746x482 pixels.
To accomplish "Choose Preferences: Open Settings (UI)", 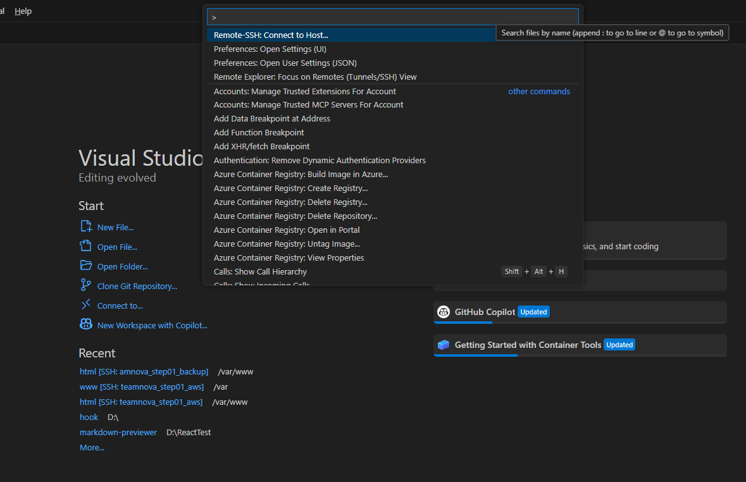I will [x=393, y=49].
